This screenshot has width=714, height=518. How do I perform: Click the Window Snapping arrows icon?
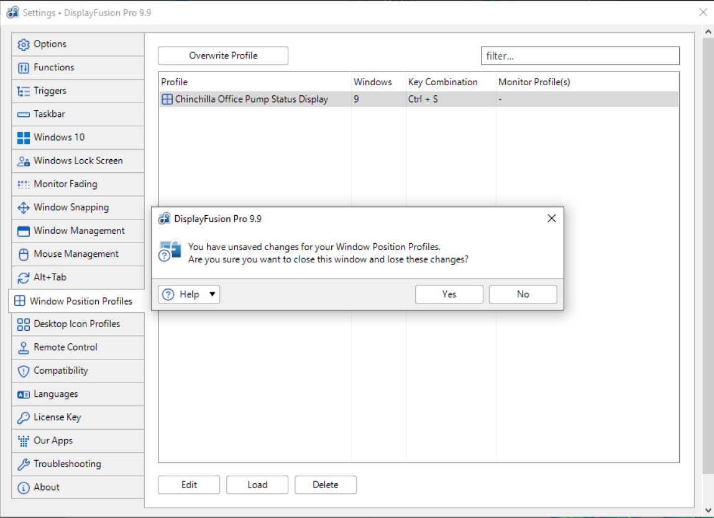(24, 208)
